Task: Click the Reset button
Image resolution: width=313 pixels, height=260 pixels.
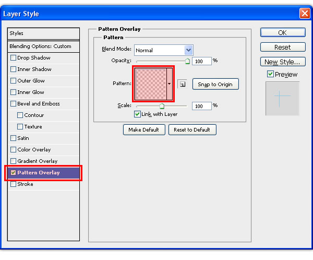Action: pos(283,47)
